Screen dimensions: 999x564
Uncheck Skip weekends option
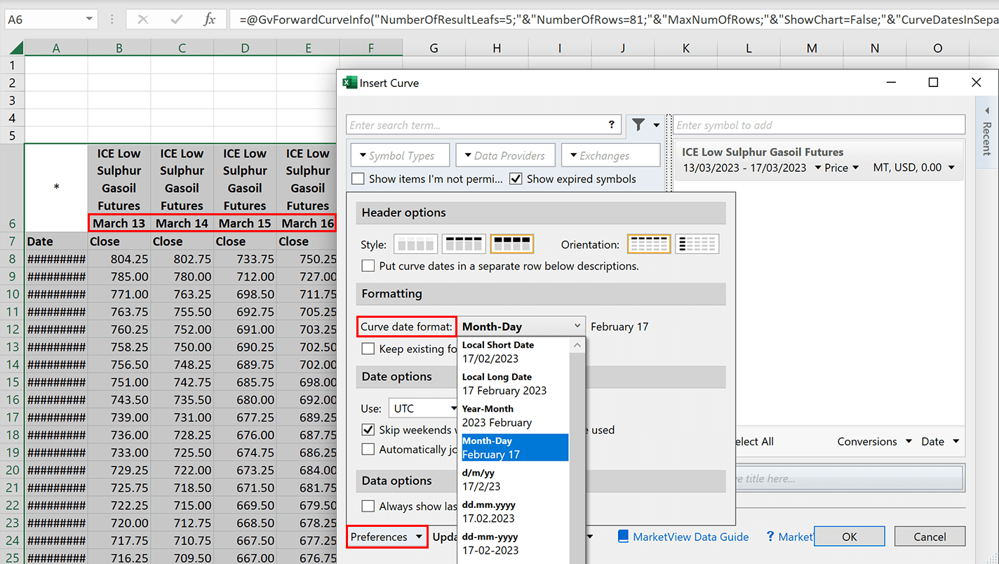pos(368,430)
